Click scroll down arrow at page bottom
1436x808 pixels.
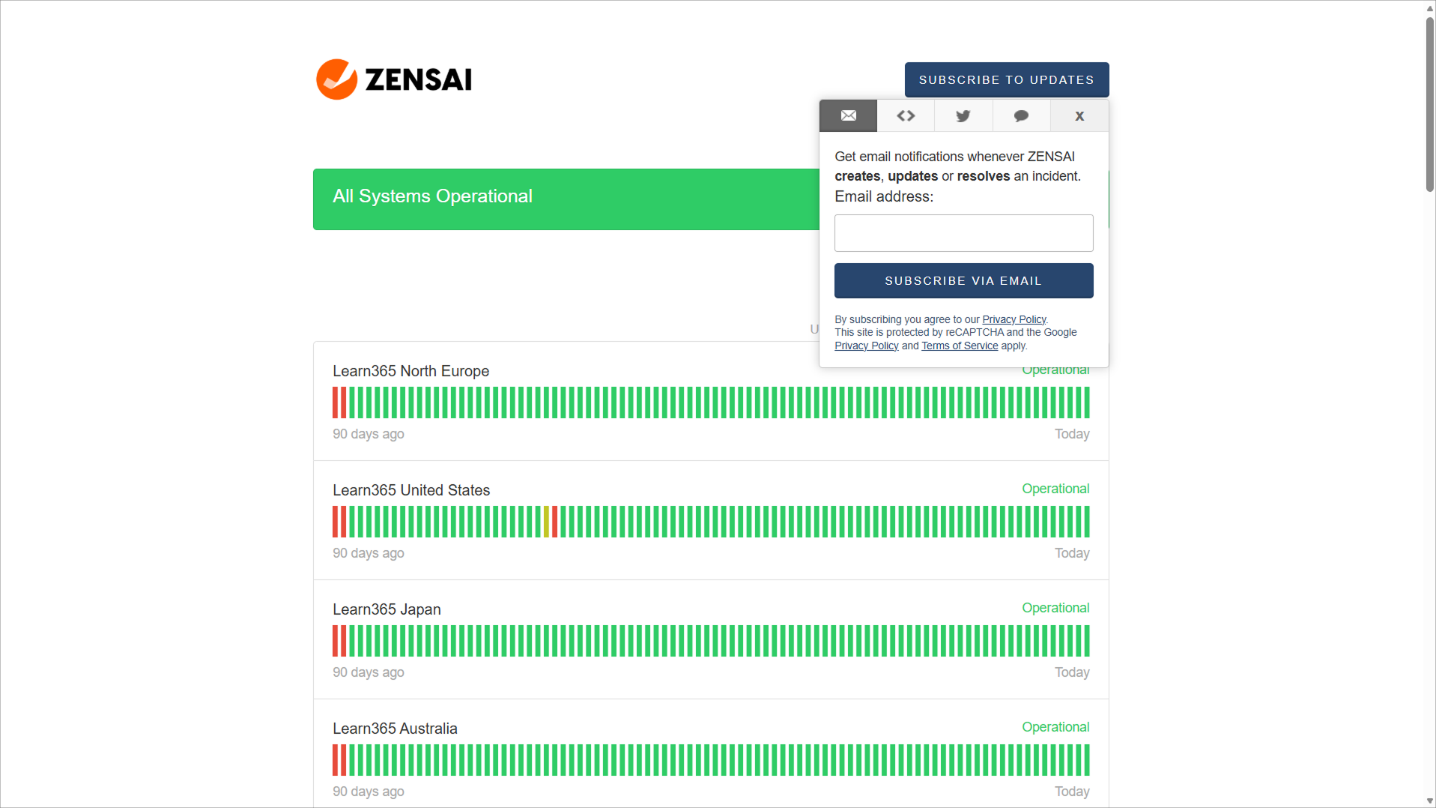1429,801
